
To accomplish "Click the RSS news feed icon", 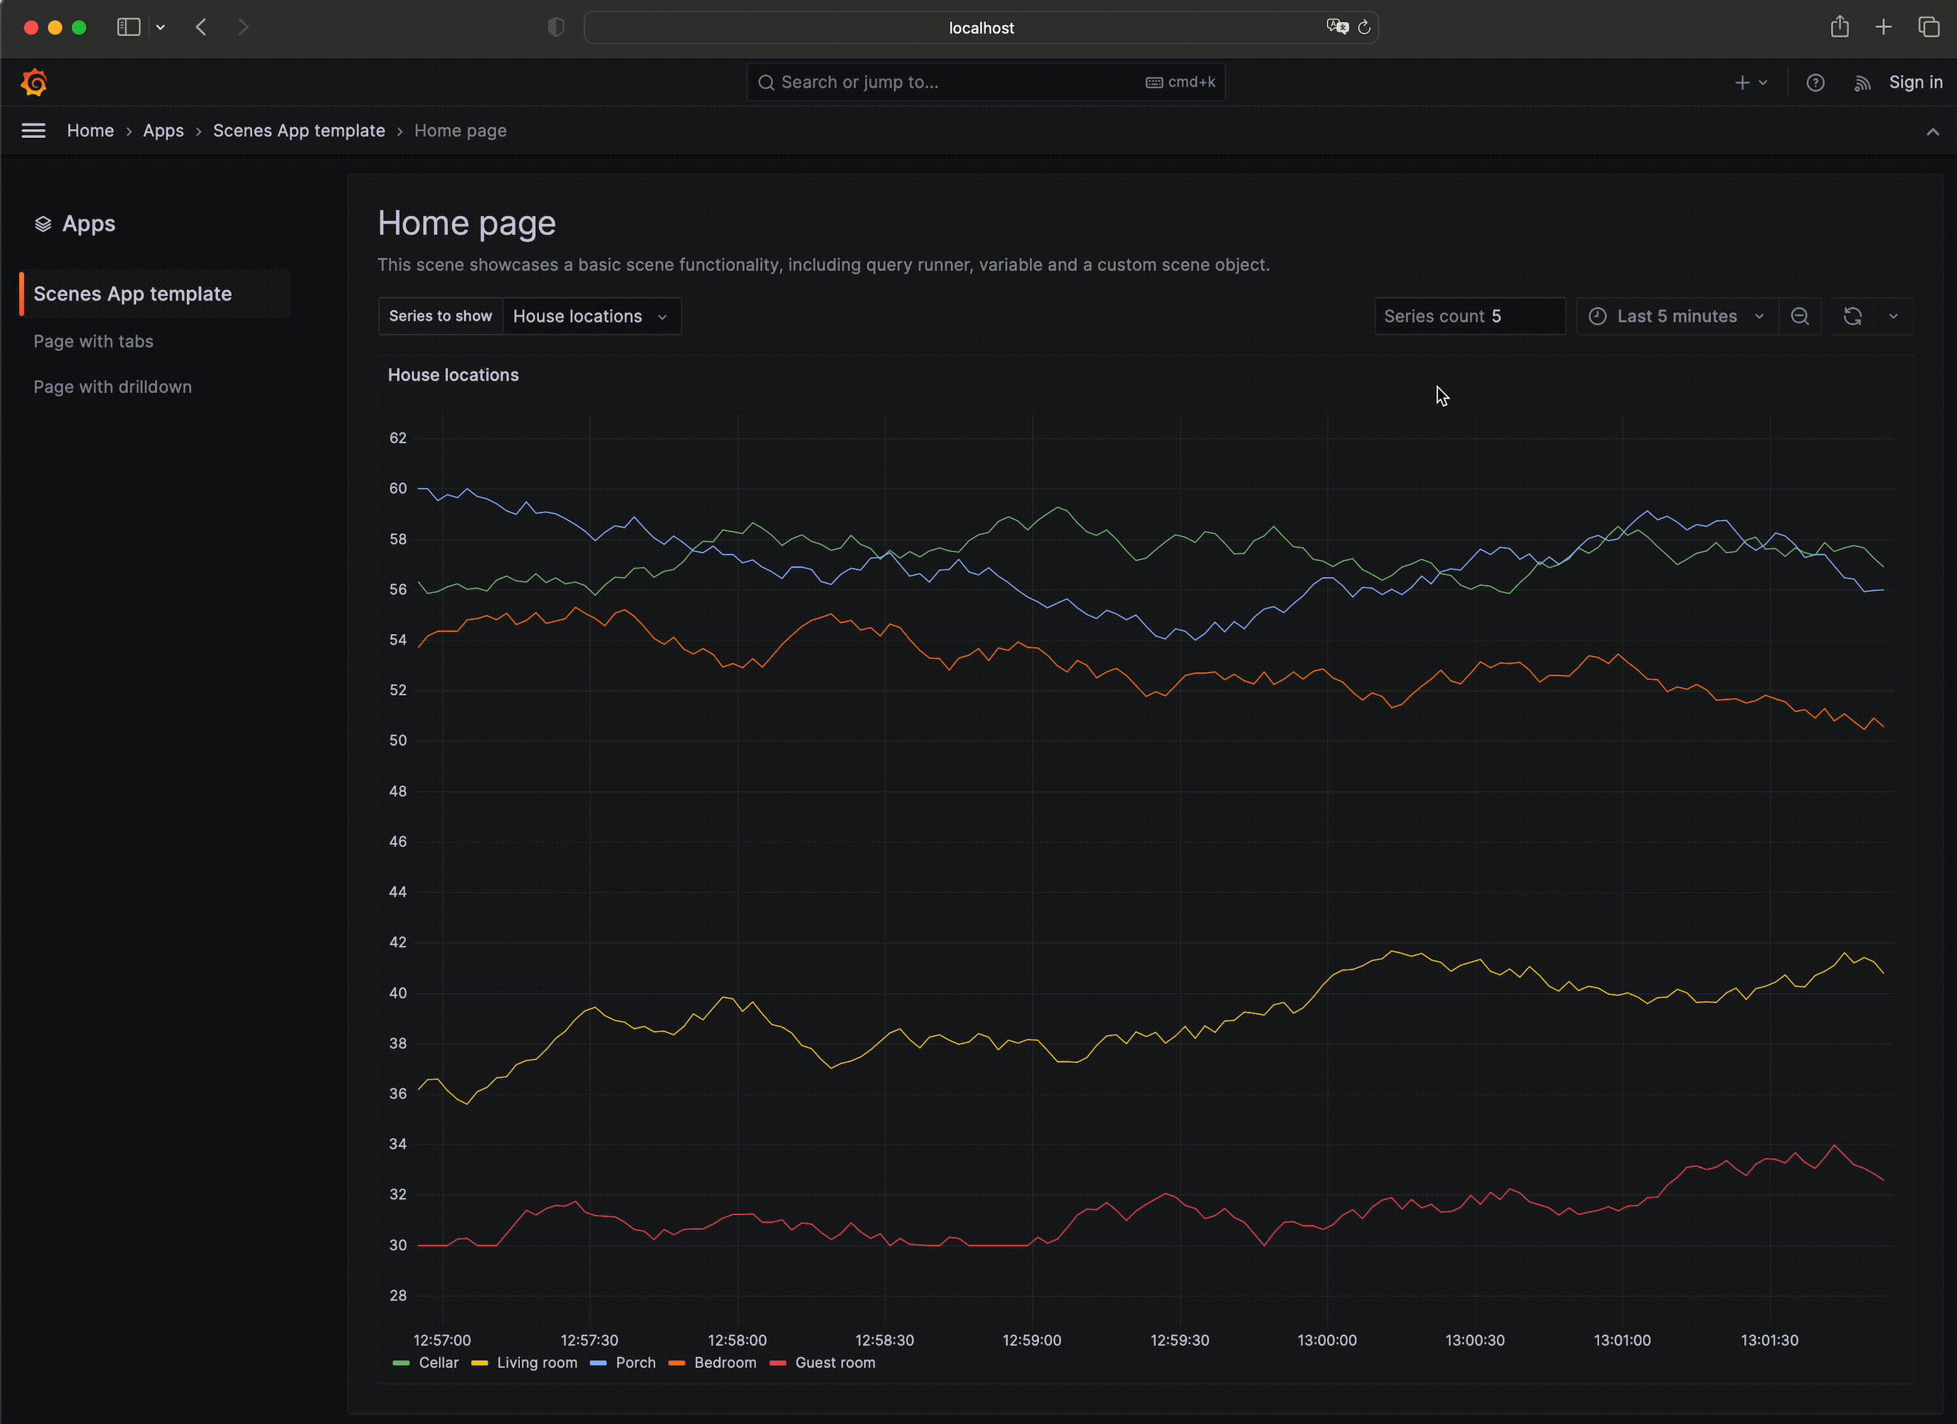I will click(1862, 82).
